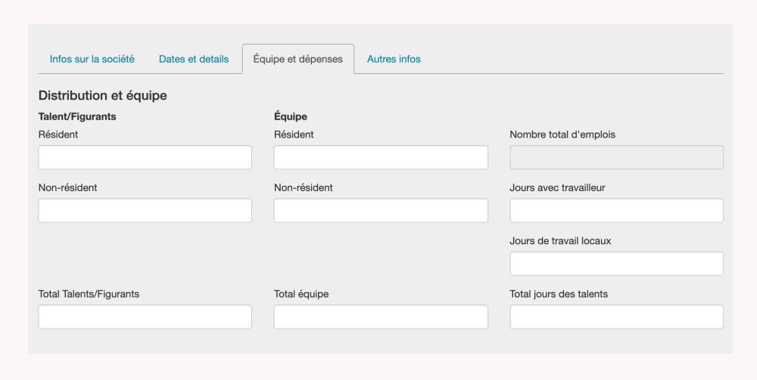This screenshot has width=757, height=380.
Task: Select the Équipe et dépenses tab
Action: click(298, 59)
